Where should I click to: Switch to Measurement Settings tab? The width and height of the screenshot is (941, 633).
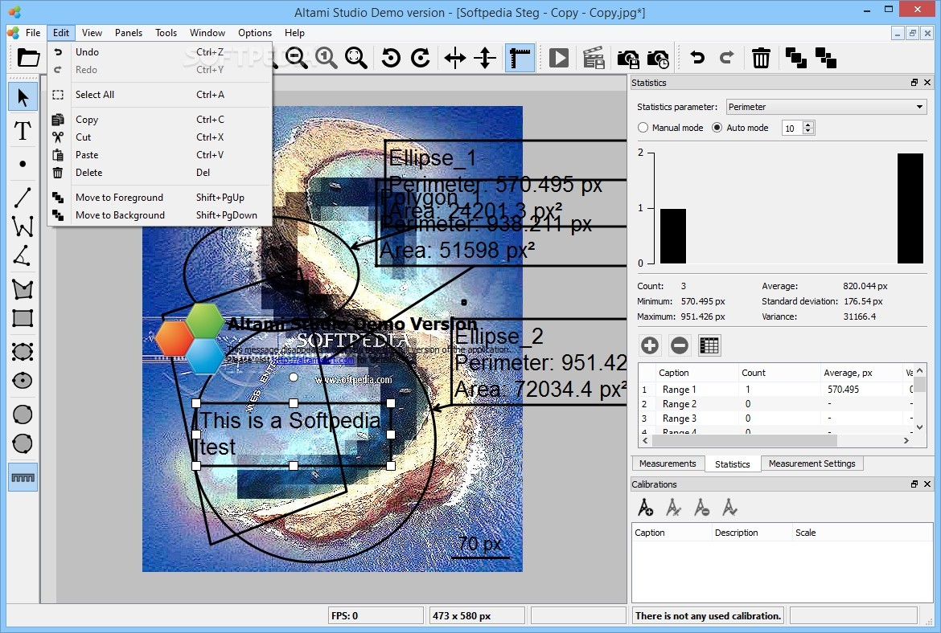click(x=812, y=464)
